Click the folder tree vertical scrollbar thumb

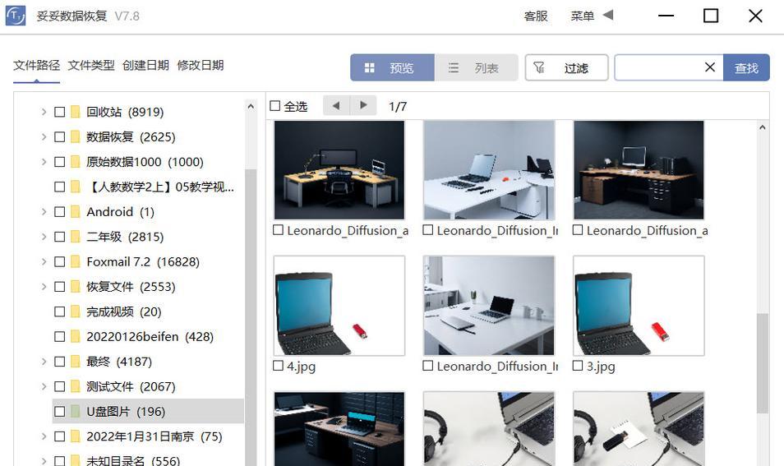251,317
